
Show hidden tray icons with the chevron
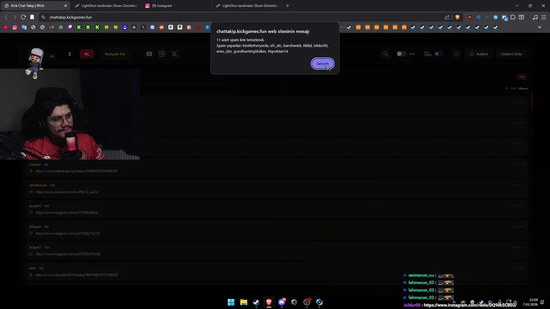coord(454,302)
